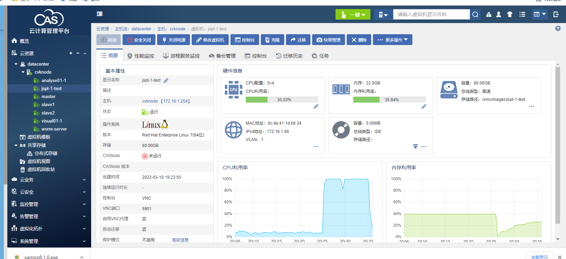566x259 pixels.
Task: Collapse the 共享存储 tree node arrow
Action: (16, 146)
